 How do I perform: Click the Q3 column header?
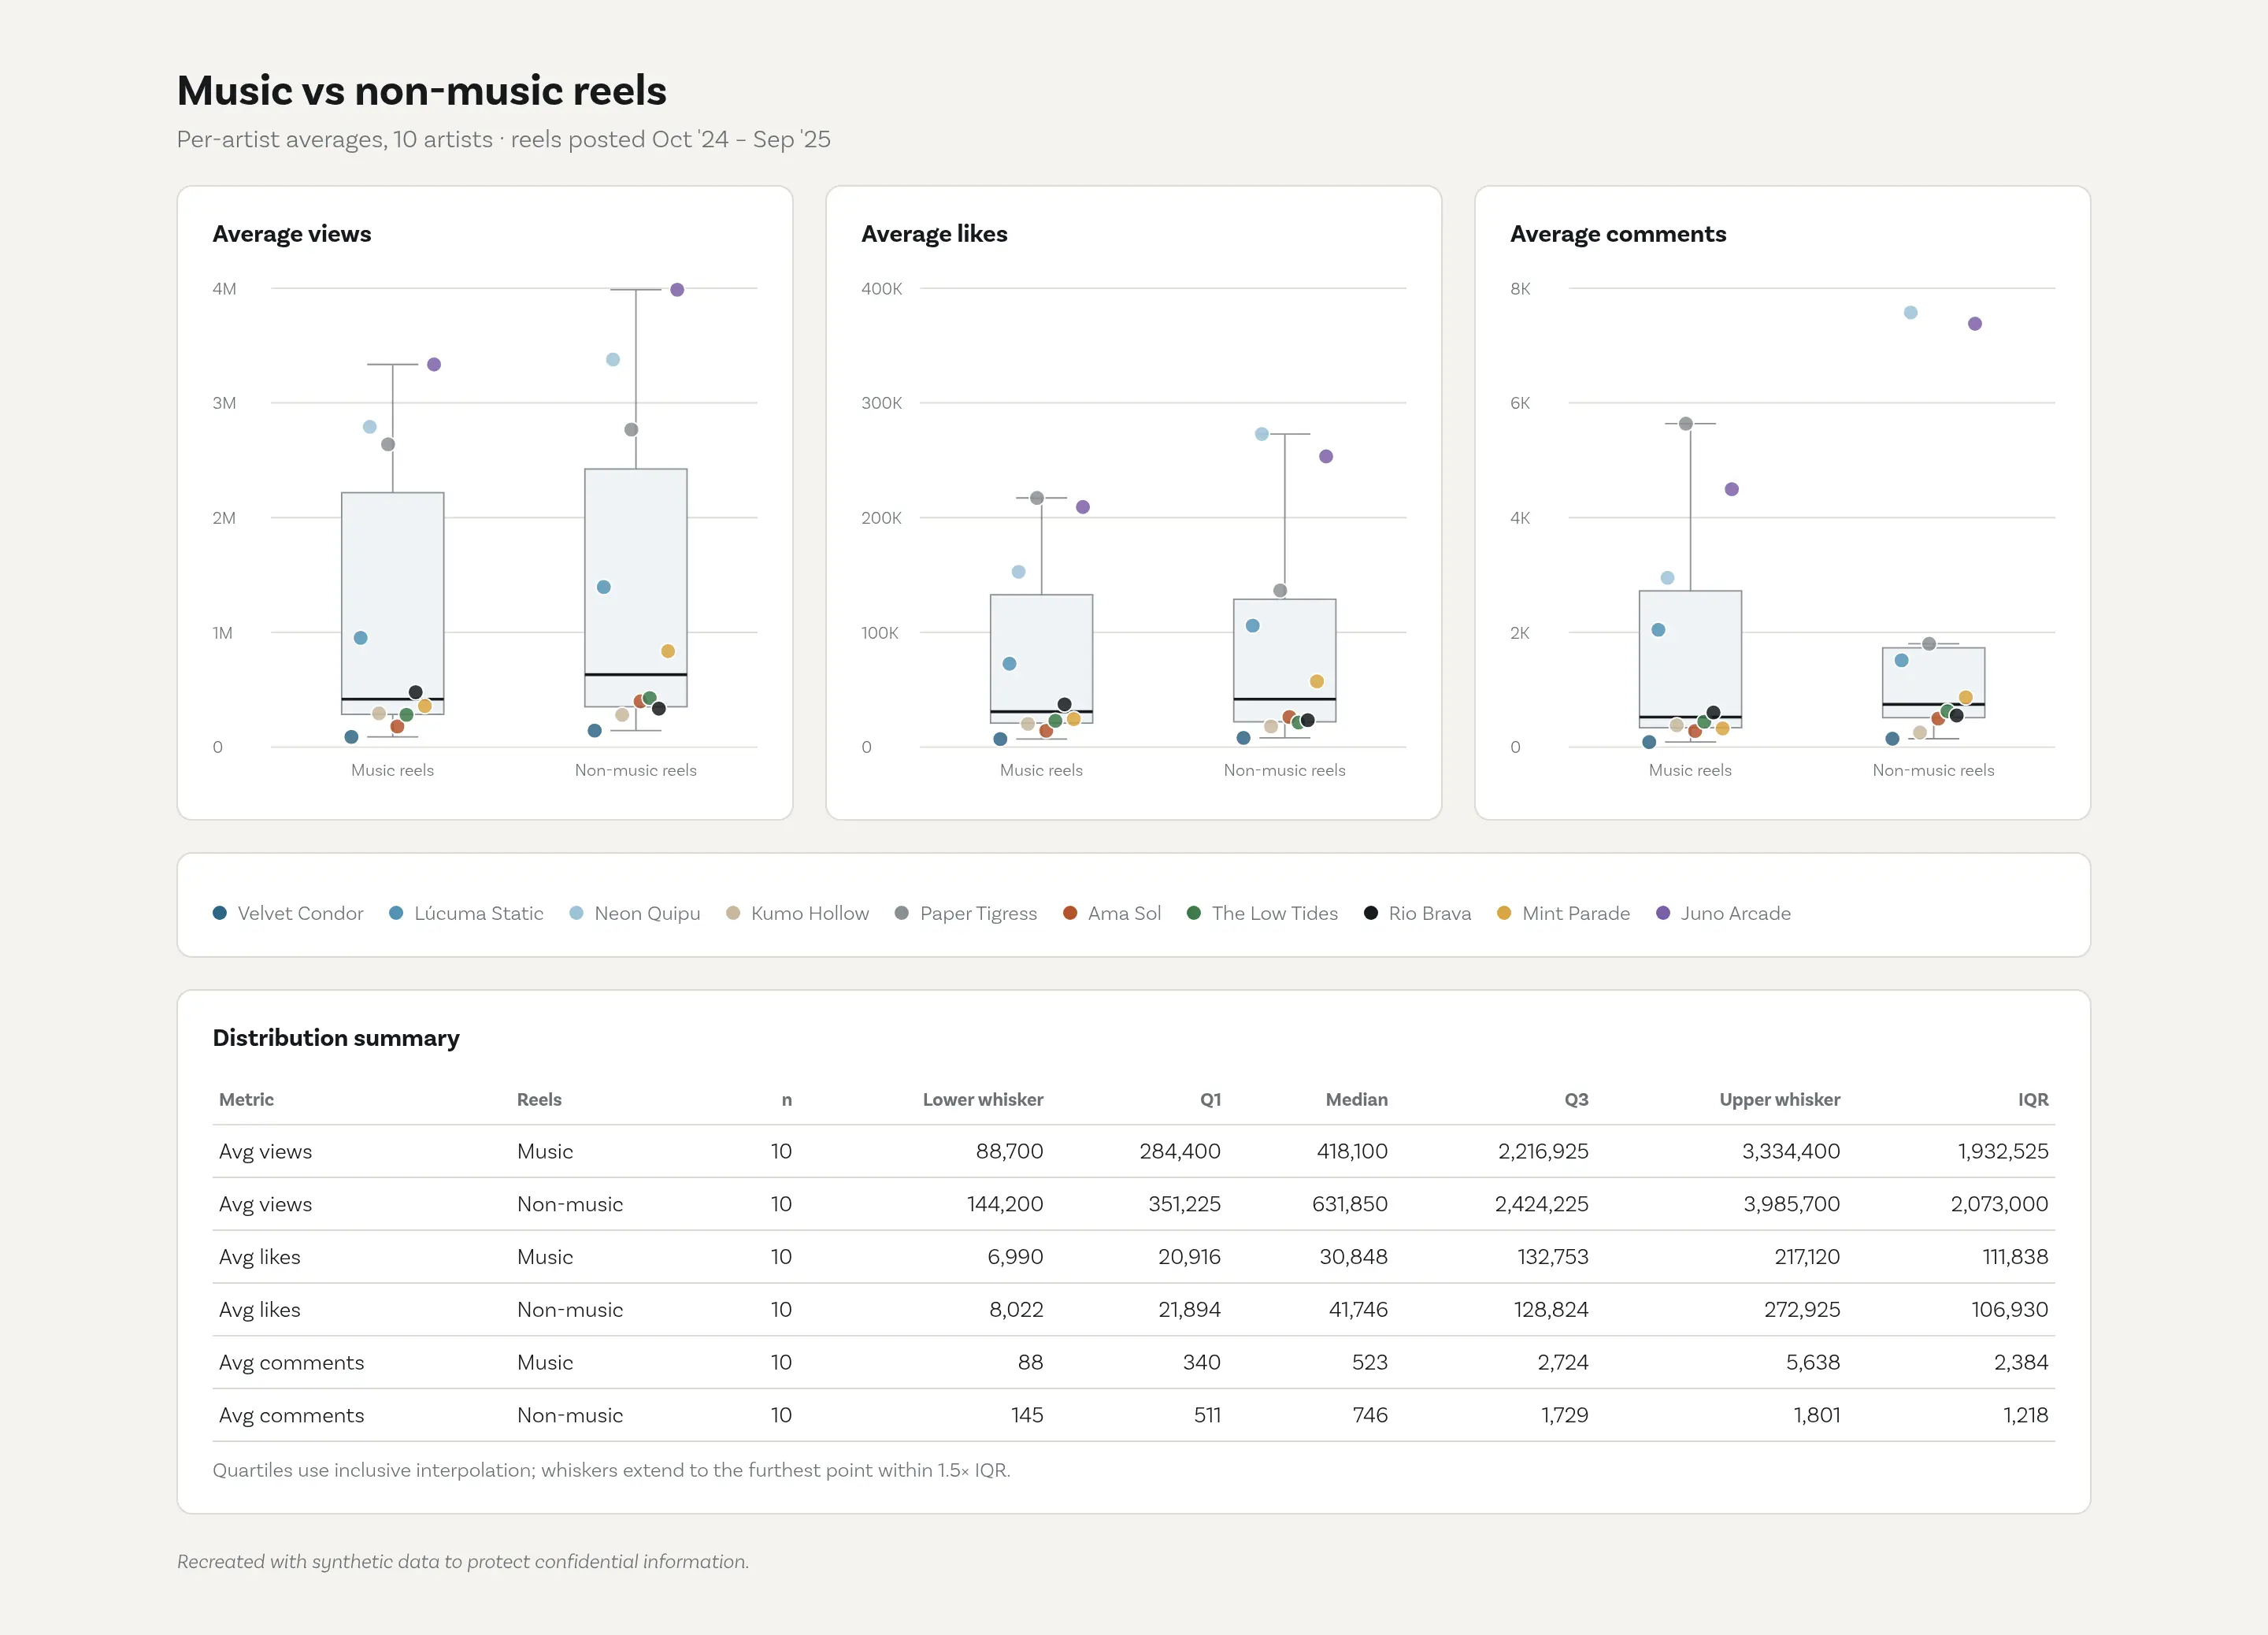[1576, 1099]
